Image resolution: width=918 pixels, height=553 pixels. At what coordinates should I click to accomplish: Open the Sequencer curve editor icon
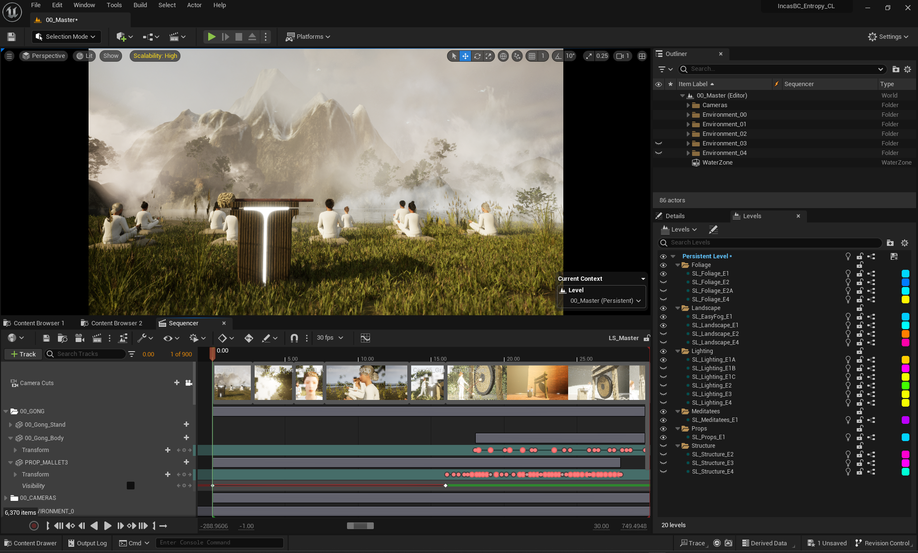[365, 338]
